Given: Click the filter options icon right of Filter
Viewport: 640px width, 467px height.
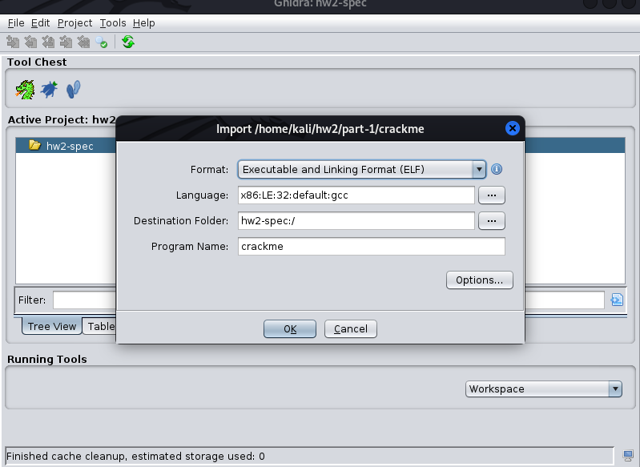Looking at the screenshot, I should click(616, 300).
